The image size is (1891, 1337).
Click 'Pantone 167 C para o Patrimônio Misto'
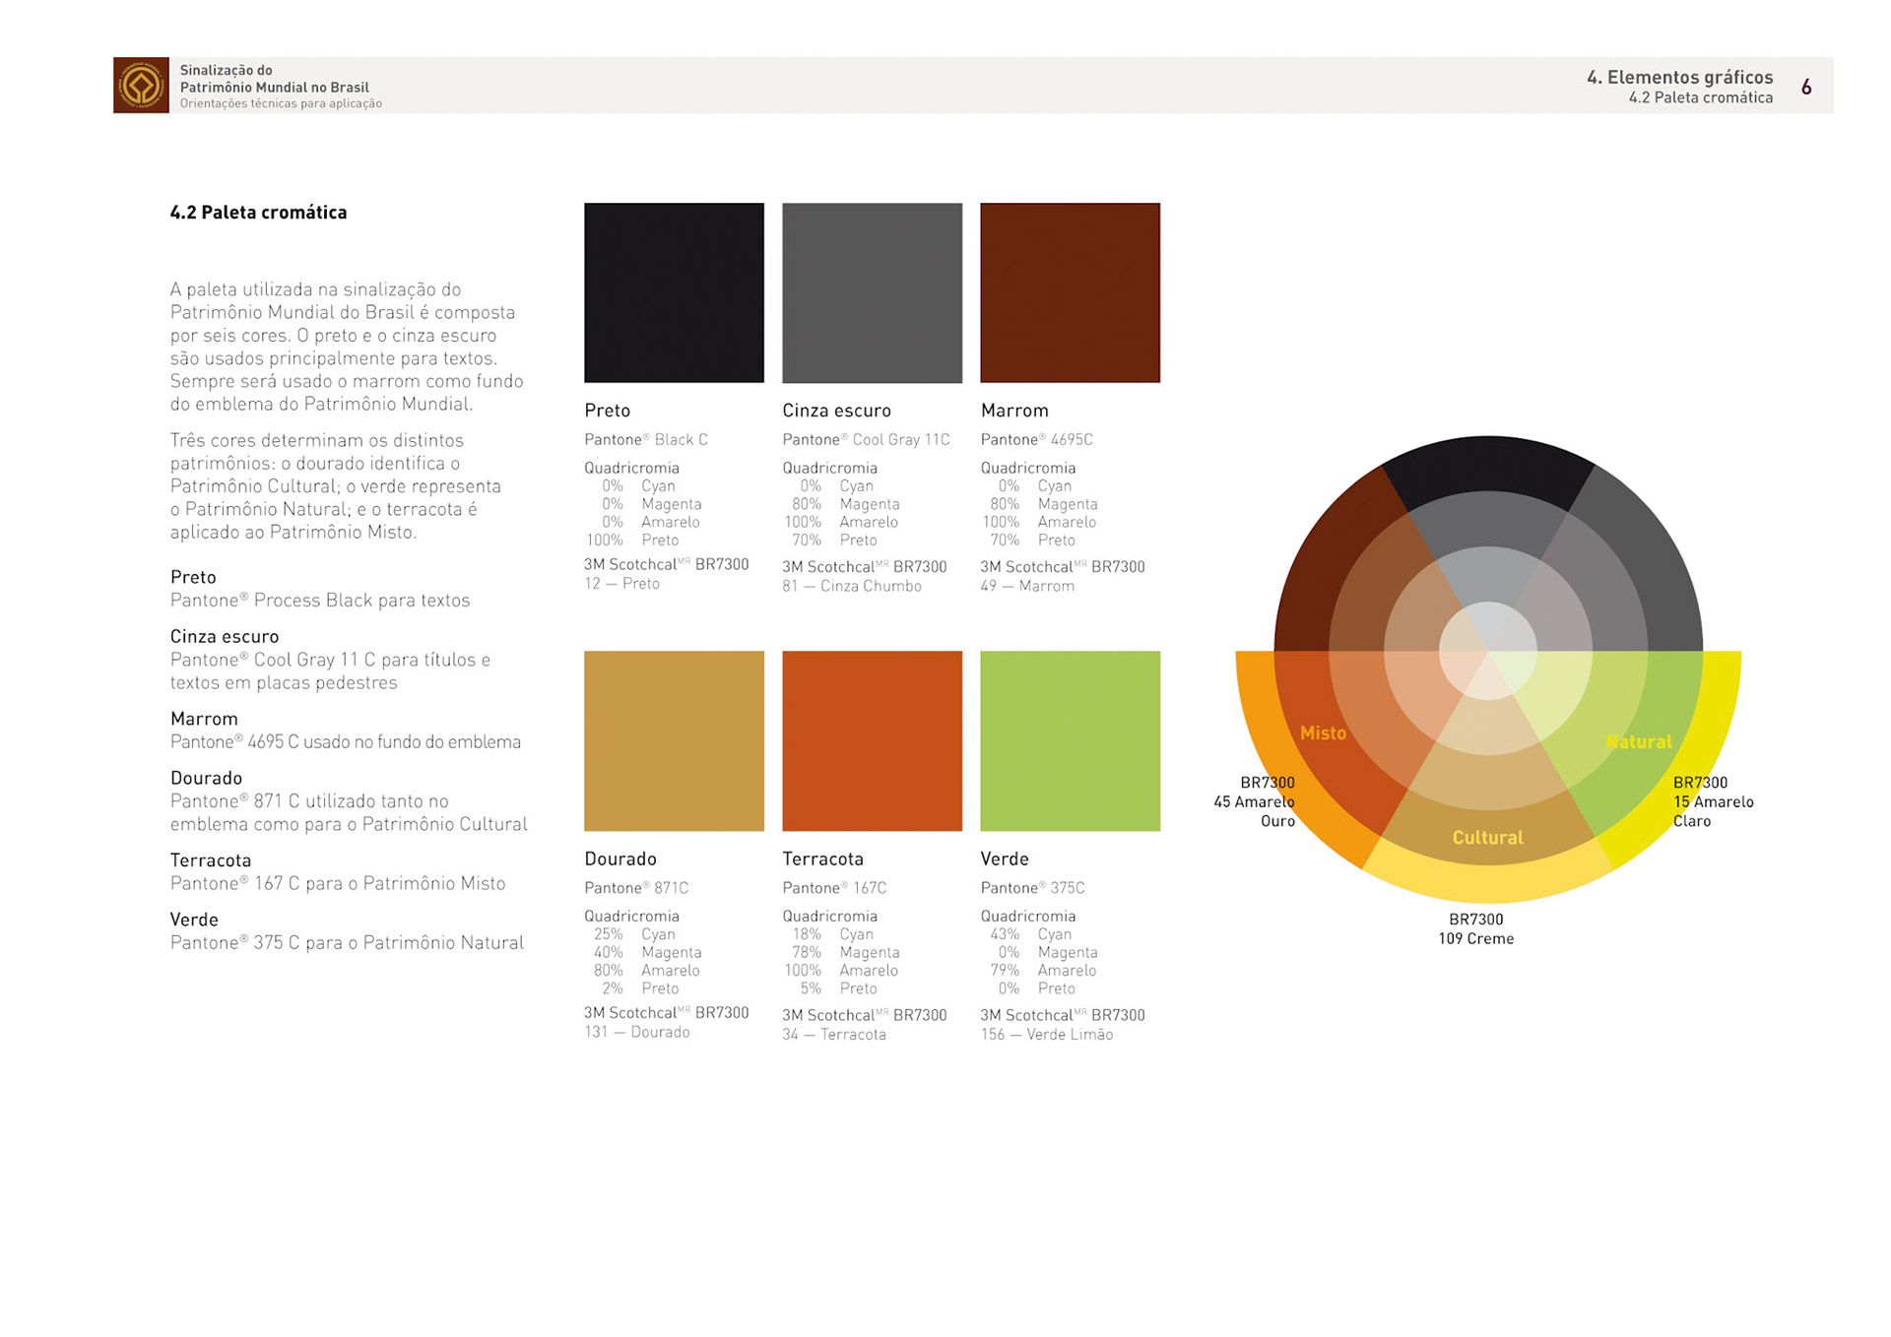point(338,883)
